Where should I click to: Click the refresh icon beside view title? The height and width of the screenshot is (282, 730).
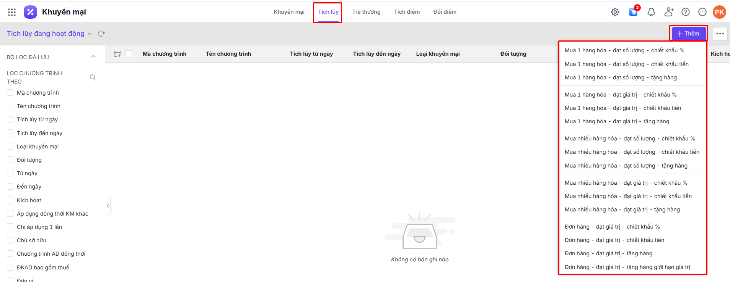click(x=101, y=34)
